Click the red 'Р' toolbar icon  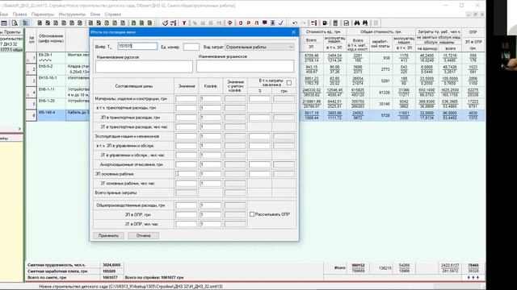249,23
